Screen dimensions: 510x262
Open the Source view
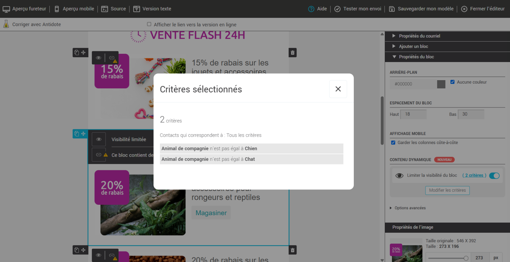[x=114, y=9]
